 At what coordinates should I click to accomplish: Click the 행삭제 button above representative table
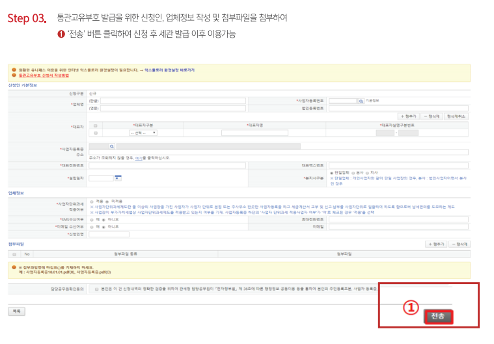click(430, 115)
